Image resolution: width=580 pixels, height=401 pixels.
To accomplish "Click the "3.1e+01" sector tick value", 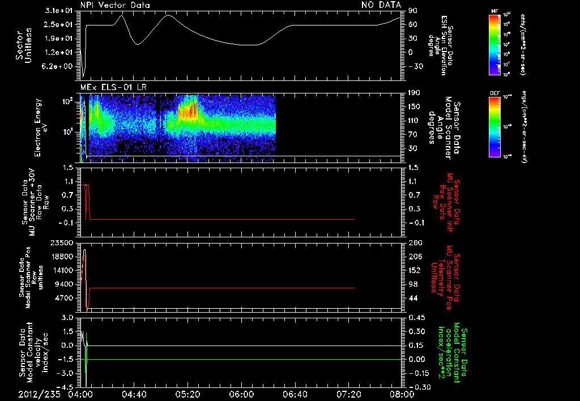I will tap(59, 11).
